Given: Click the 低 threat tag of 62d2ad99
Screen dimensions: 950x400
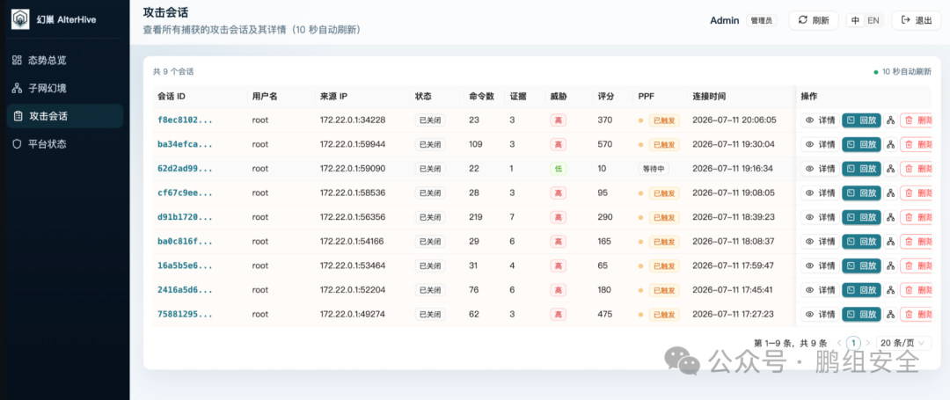Looking at the screenshot, I should (558, 169).
